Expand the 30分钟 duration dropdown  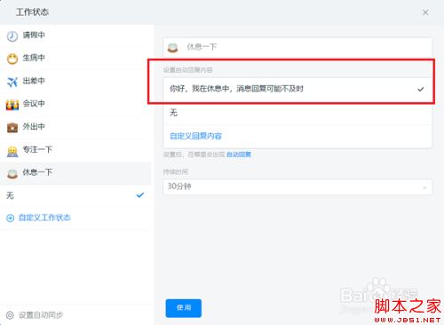click(297, 187)
